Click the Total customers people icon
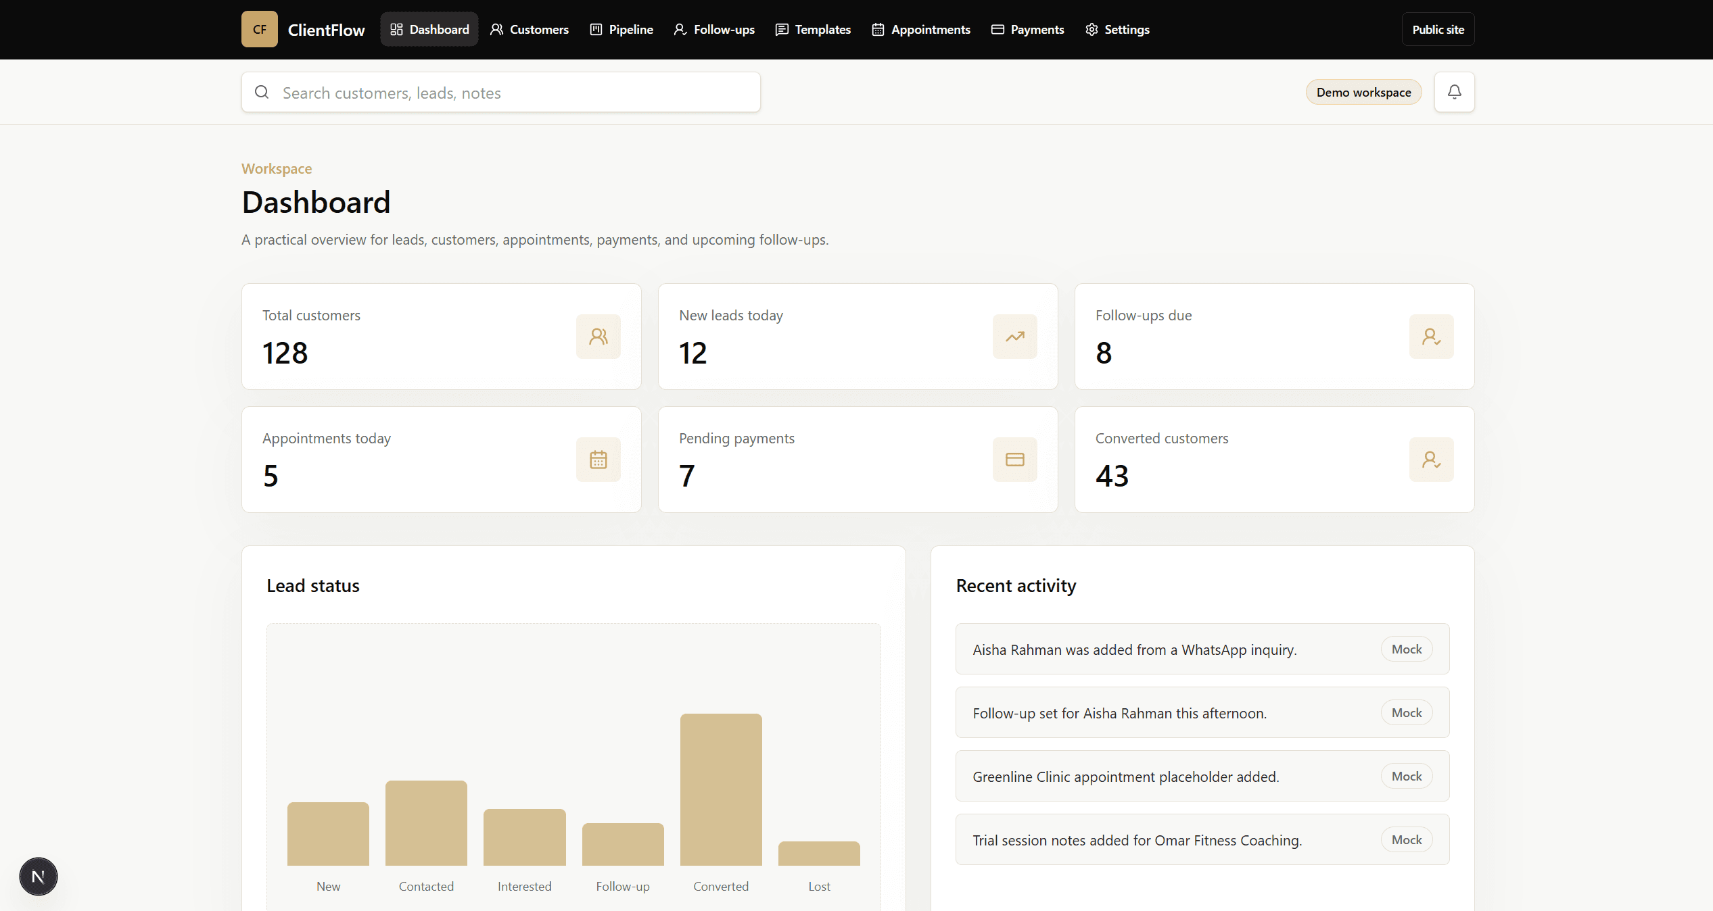The image size is (1713, 911). (x=599, y=337)
